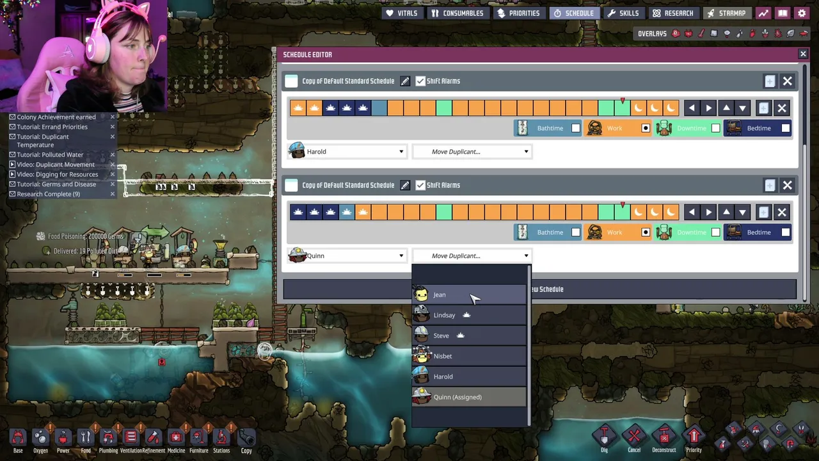Choose Steve from the duplicant list
Screen dimensions: 819x461
[469, 336]
